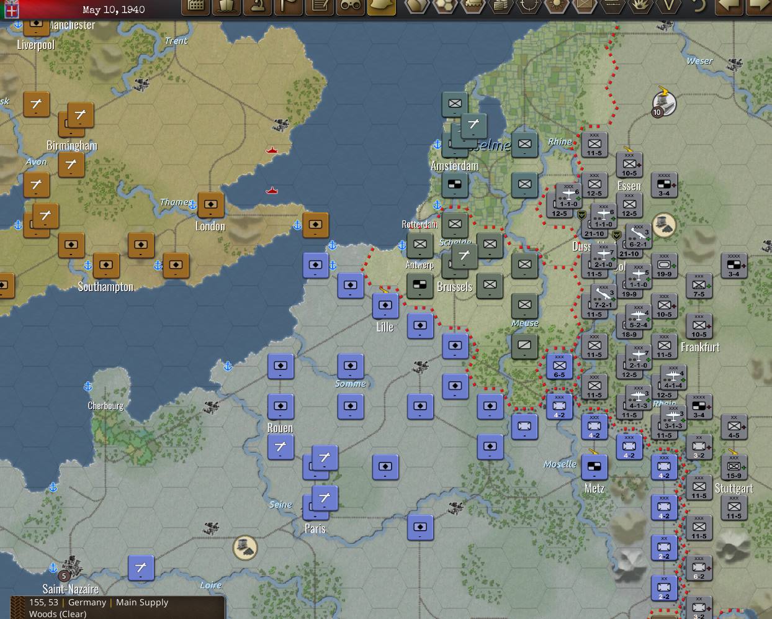The height and width of the screenshot is (619, 772).
Task: Select the German air unit 3-1-3
Action: click(673, 418)
